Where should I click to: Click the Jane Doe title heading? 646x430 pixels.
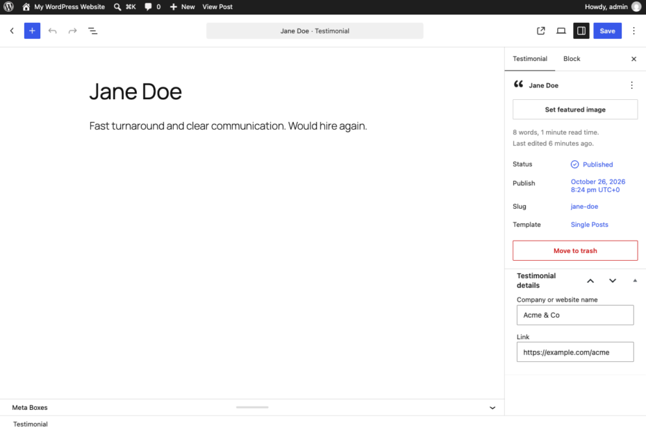pyautogui.click(x=135, y=92)
